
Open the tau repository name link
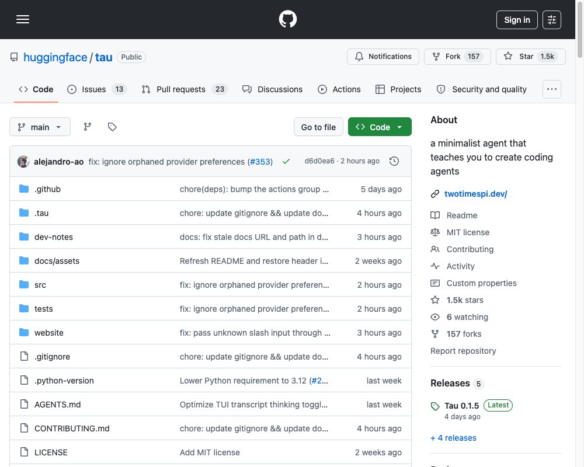click(x=103, y=57)
